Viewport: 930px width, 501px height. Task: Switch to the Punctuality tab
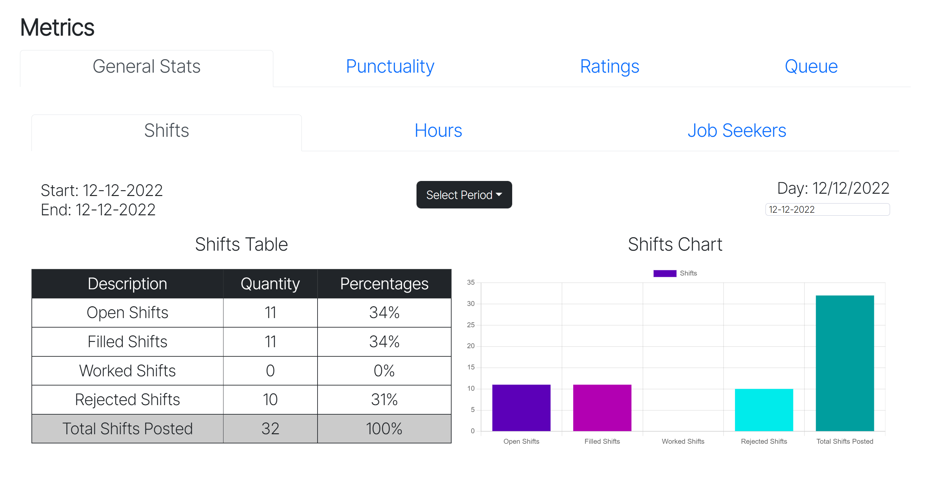coord(390,67)
